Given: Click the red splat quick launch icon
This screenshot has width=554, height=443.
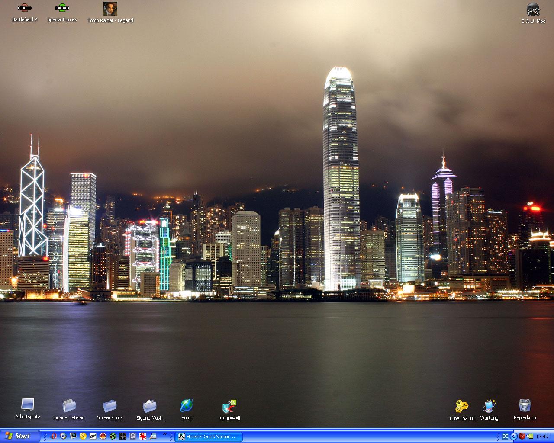Looking at the screenshot, I should 143,436.
